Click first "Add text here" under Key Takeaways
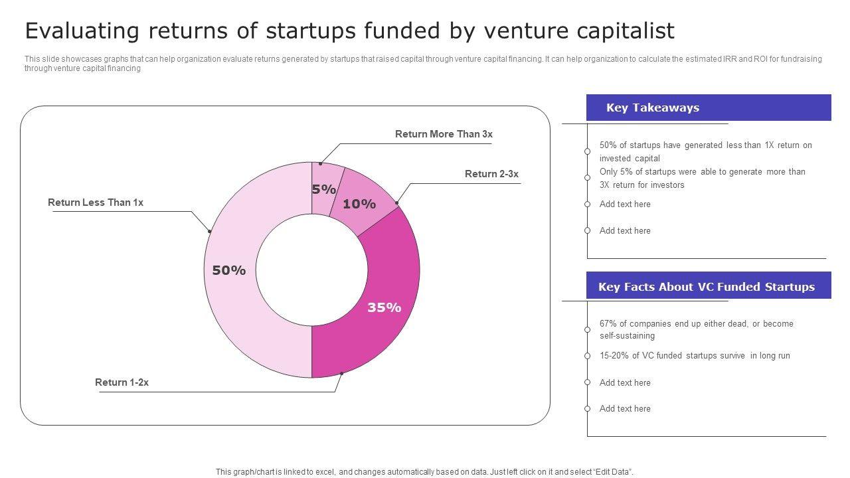This screenshot has height=478, width=850. click(x=625, y=204)
